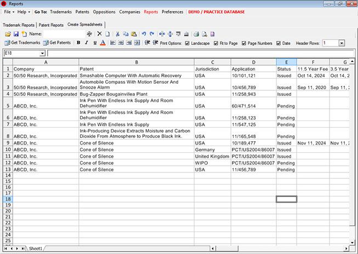Expand the cell reference E18 dropdown
The image size is (358, 254).
(42, 53)
